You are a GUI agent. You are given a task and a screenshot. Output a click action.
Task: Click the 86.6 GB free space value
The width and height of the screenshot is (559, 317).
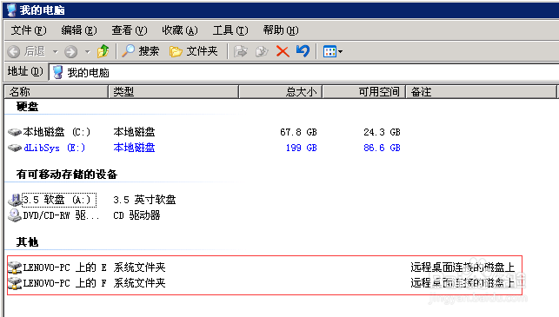382,148
